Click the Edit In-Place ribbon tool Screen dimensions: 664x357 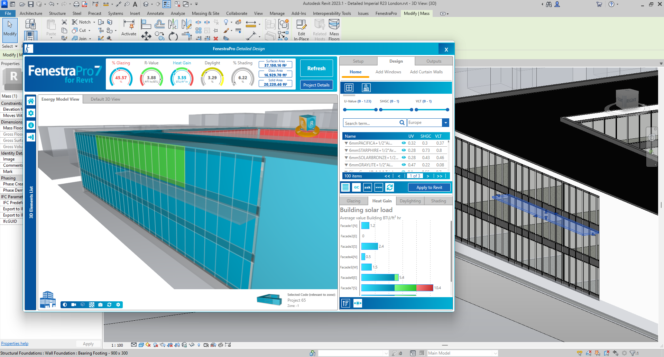pyautogui.click(x=302, y=30)
